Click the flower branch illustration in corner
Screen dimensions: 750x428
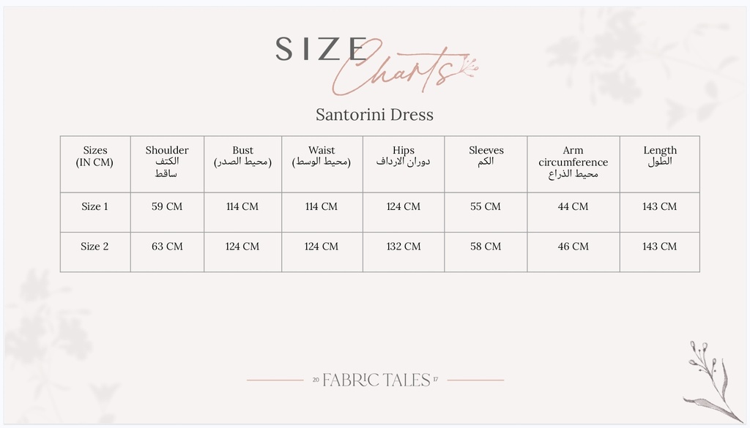click(x=713, y=382)
